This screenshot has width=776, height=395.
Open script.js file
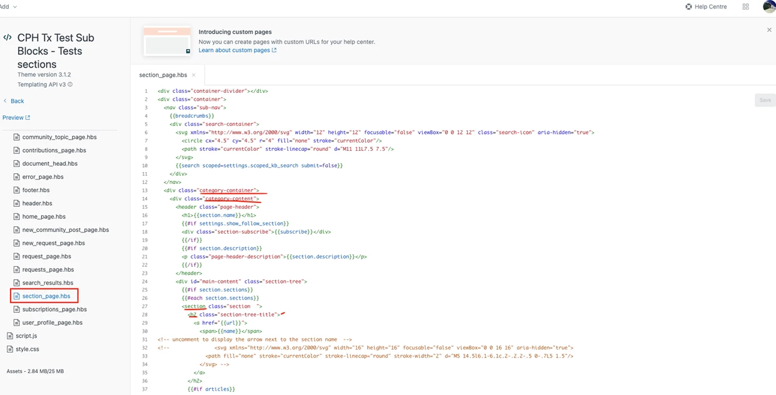tap(26, 336)
